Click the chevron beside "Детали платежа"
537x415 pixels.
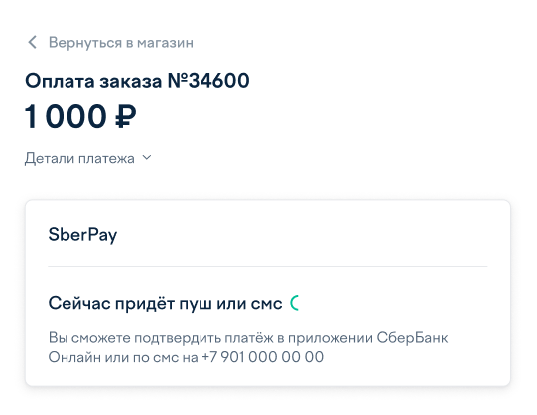click(x=147, y=158)
